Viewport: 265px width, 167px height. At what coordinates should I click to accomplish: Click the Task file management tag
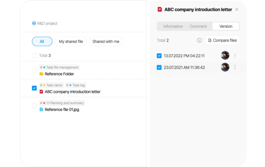pyautogui.click(x=59, y=67)
